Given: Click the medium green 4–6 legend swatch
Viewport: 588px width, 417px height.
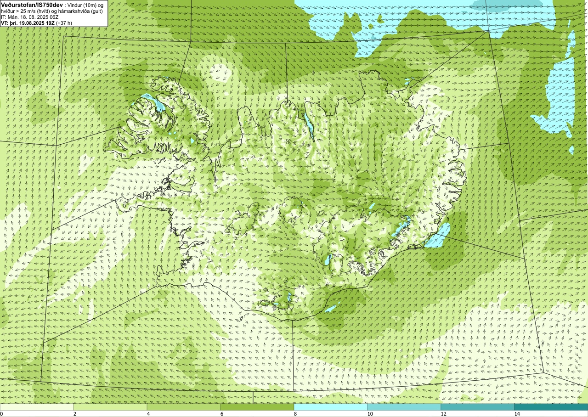Looking at the screenshot, I should click(x=184, y=407).
